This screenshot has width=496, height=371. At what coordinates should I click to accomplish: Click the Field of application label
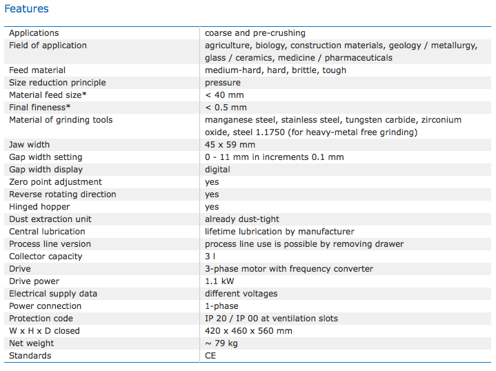48,46
